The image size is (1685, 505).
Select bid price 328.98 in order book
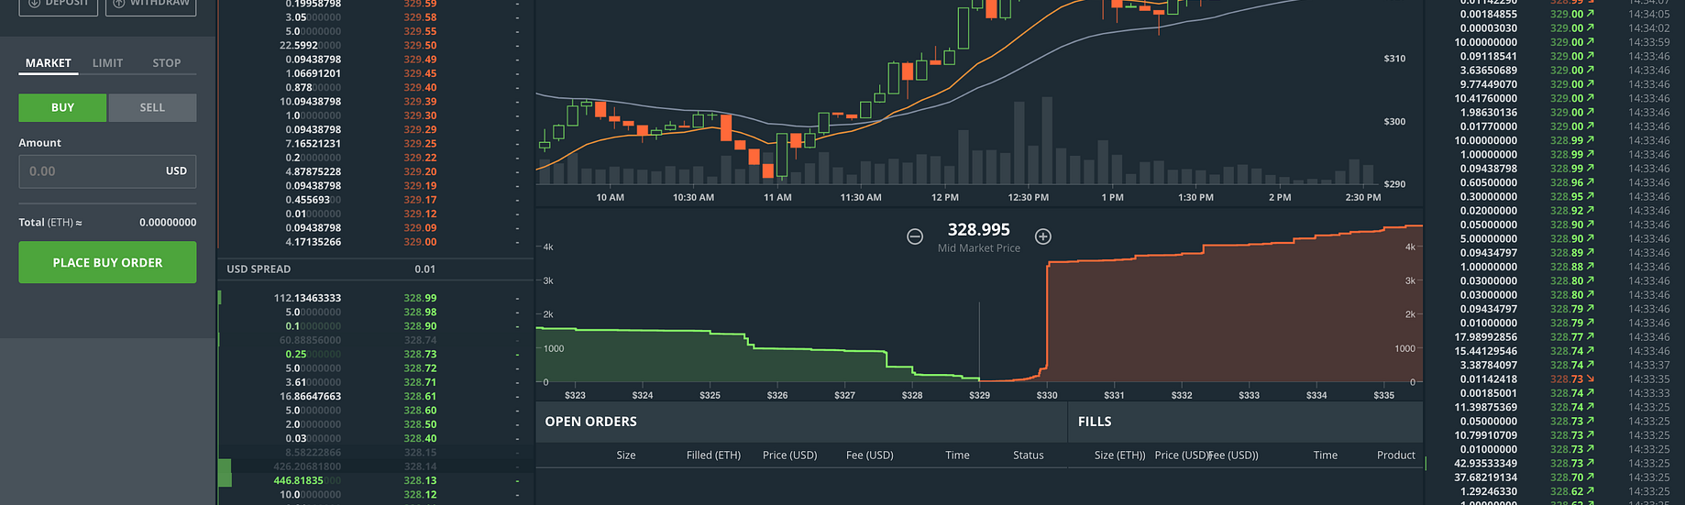click(420, 312)
